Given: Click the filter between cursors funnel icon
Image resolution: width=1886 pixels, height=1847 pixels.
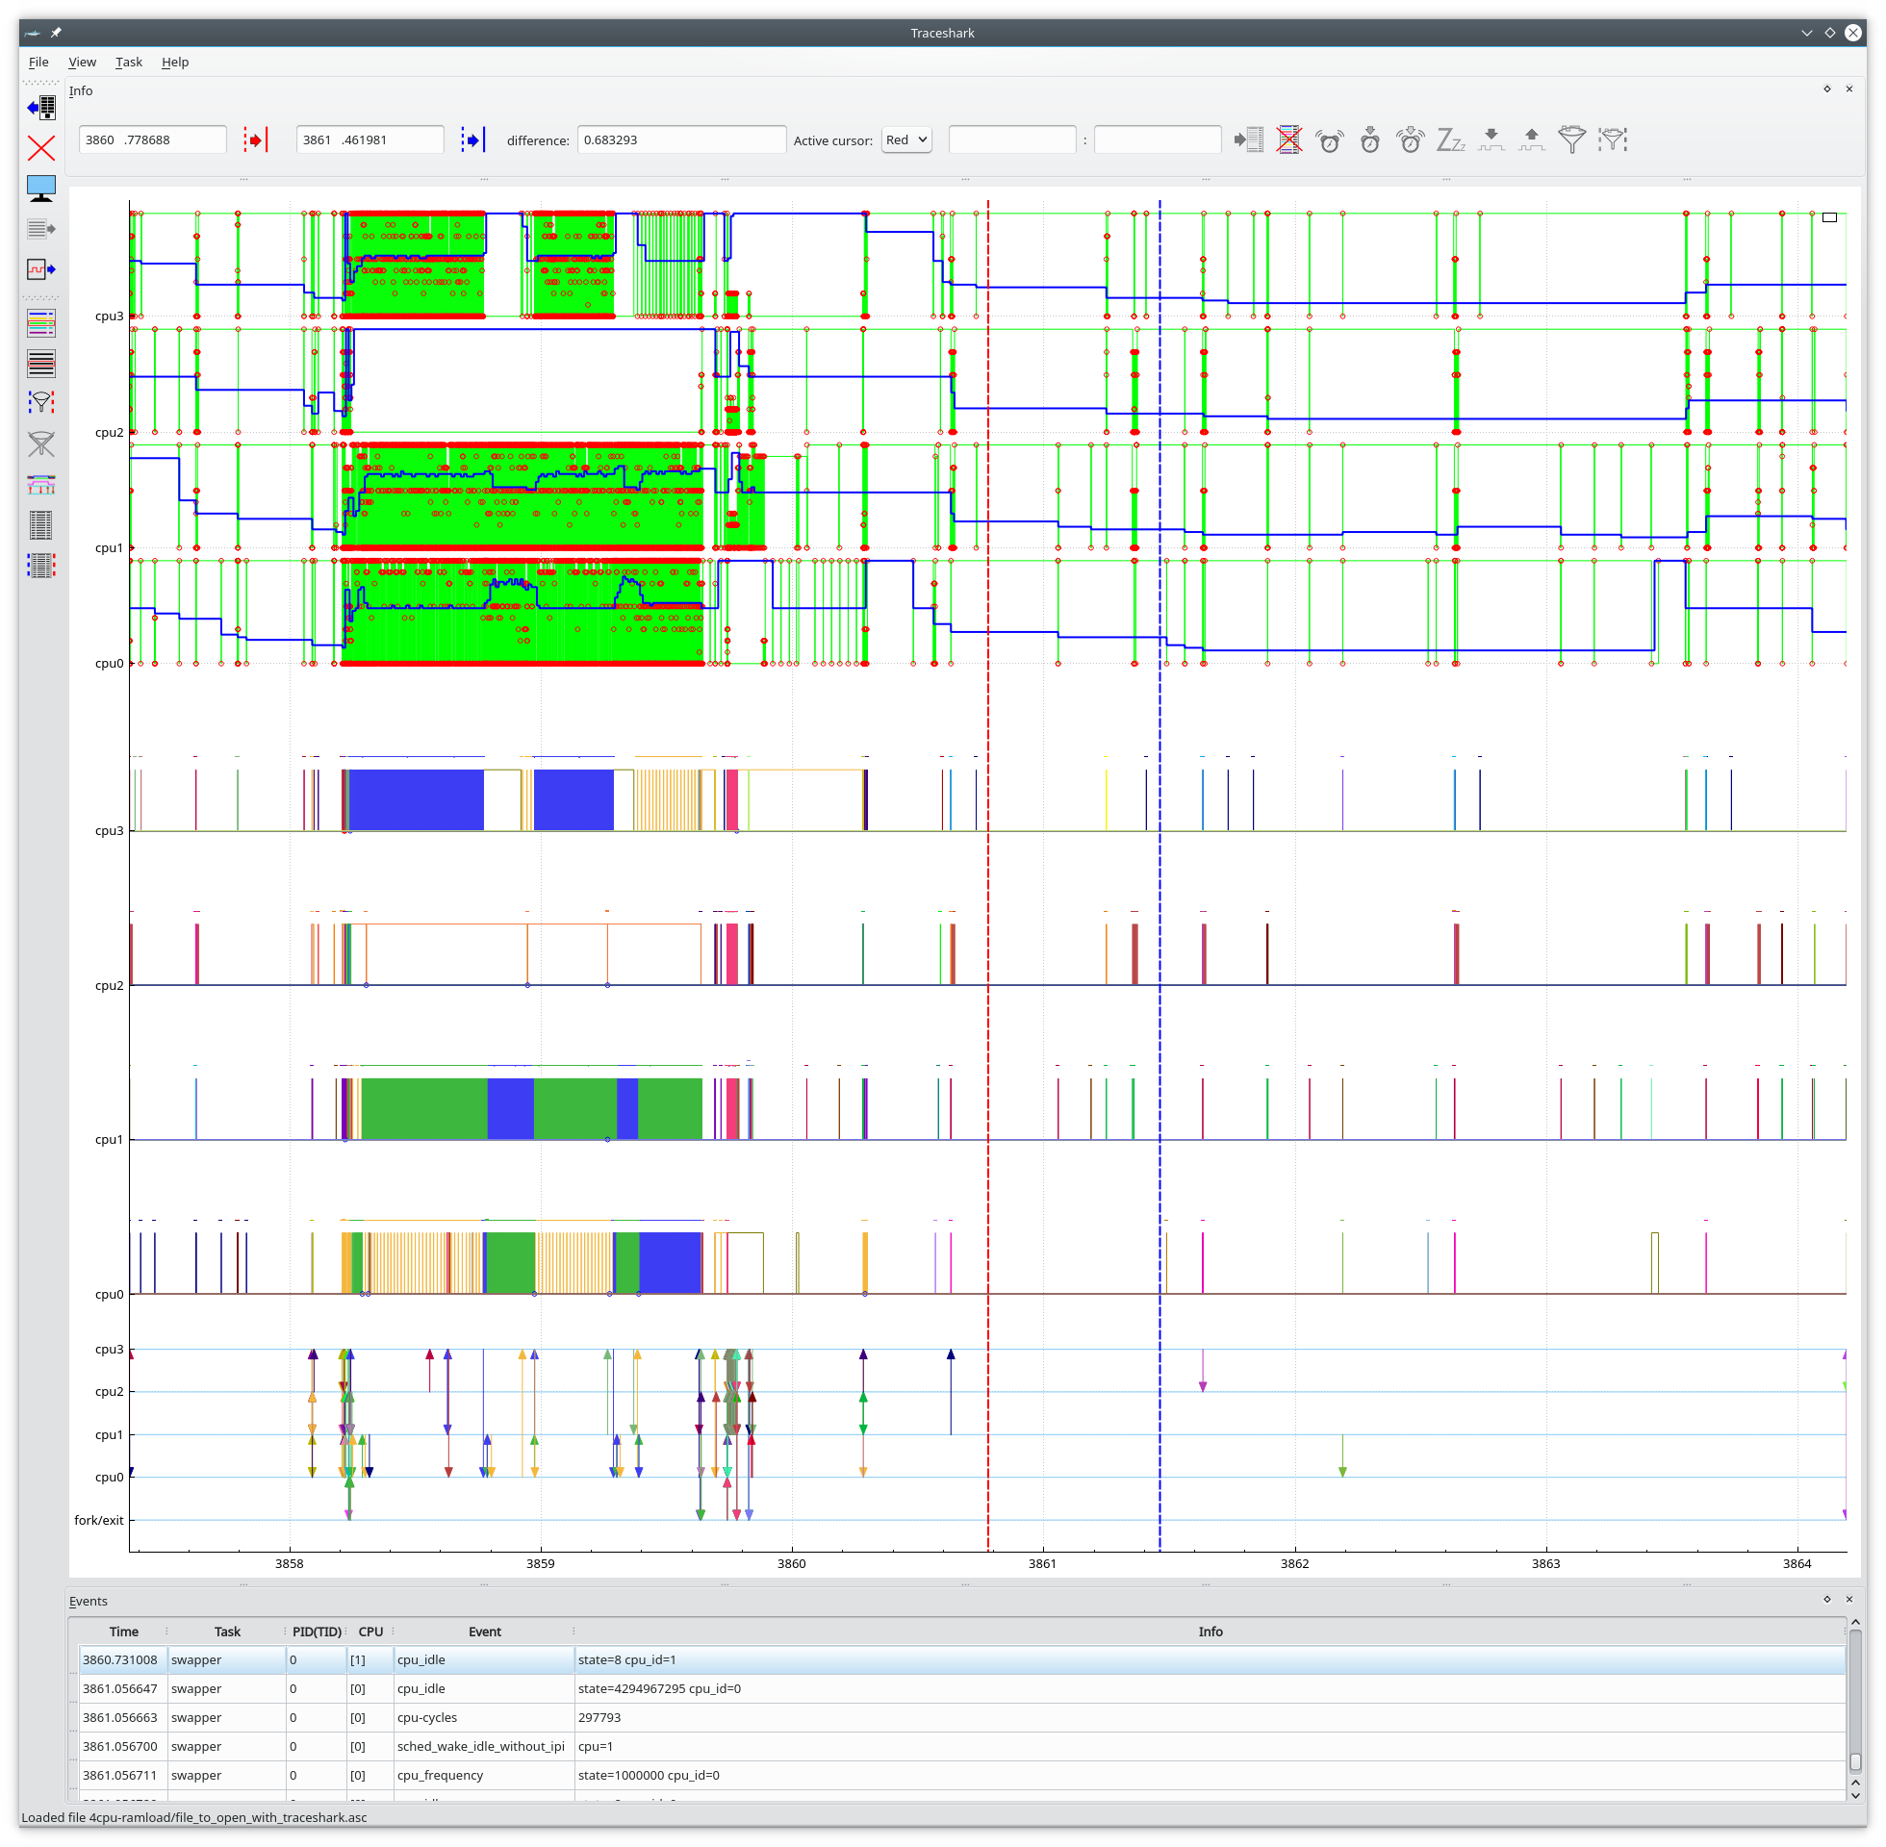Looking at the screenshot, I should click(40, 401).
